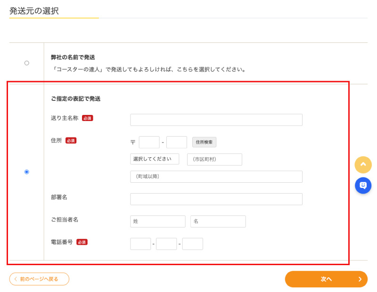
Task: Select the 弊社の名前で発送 radio button
Action: click(27, 63)
